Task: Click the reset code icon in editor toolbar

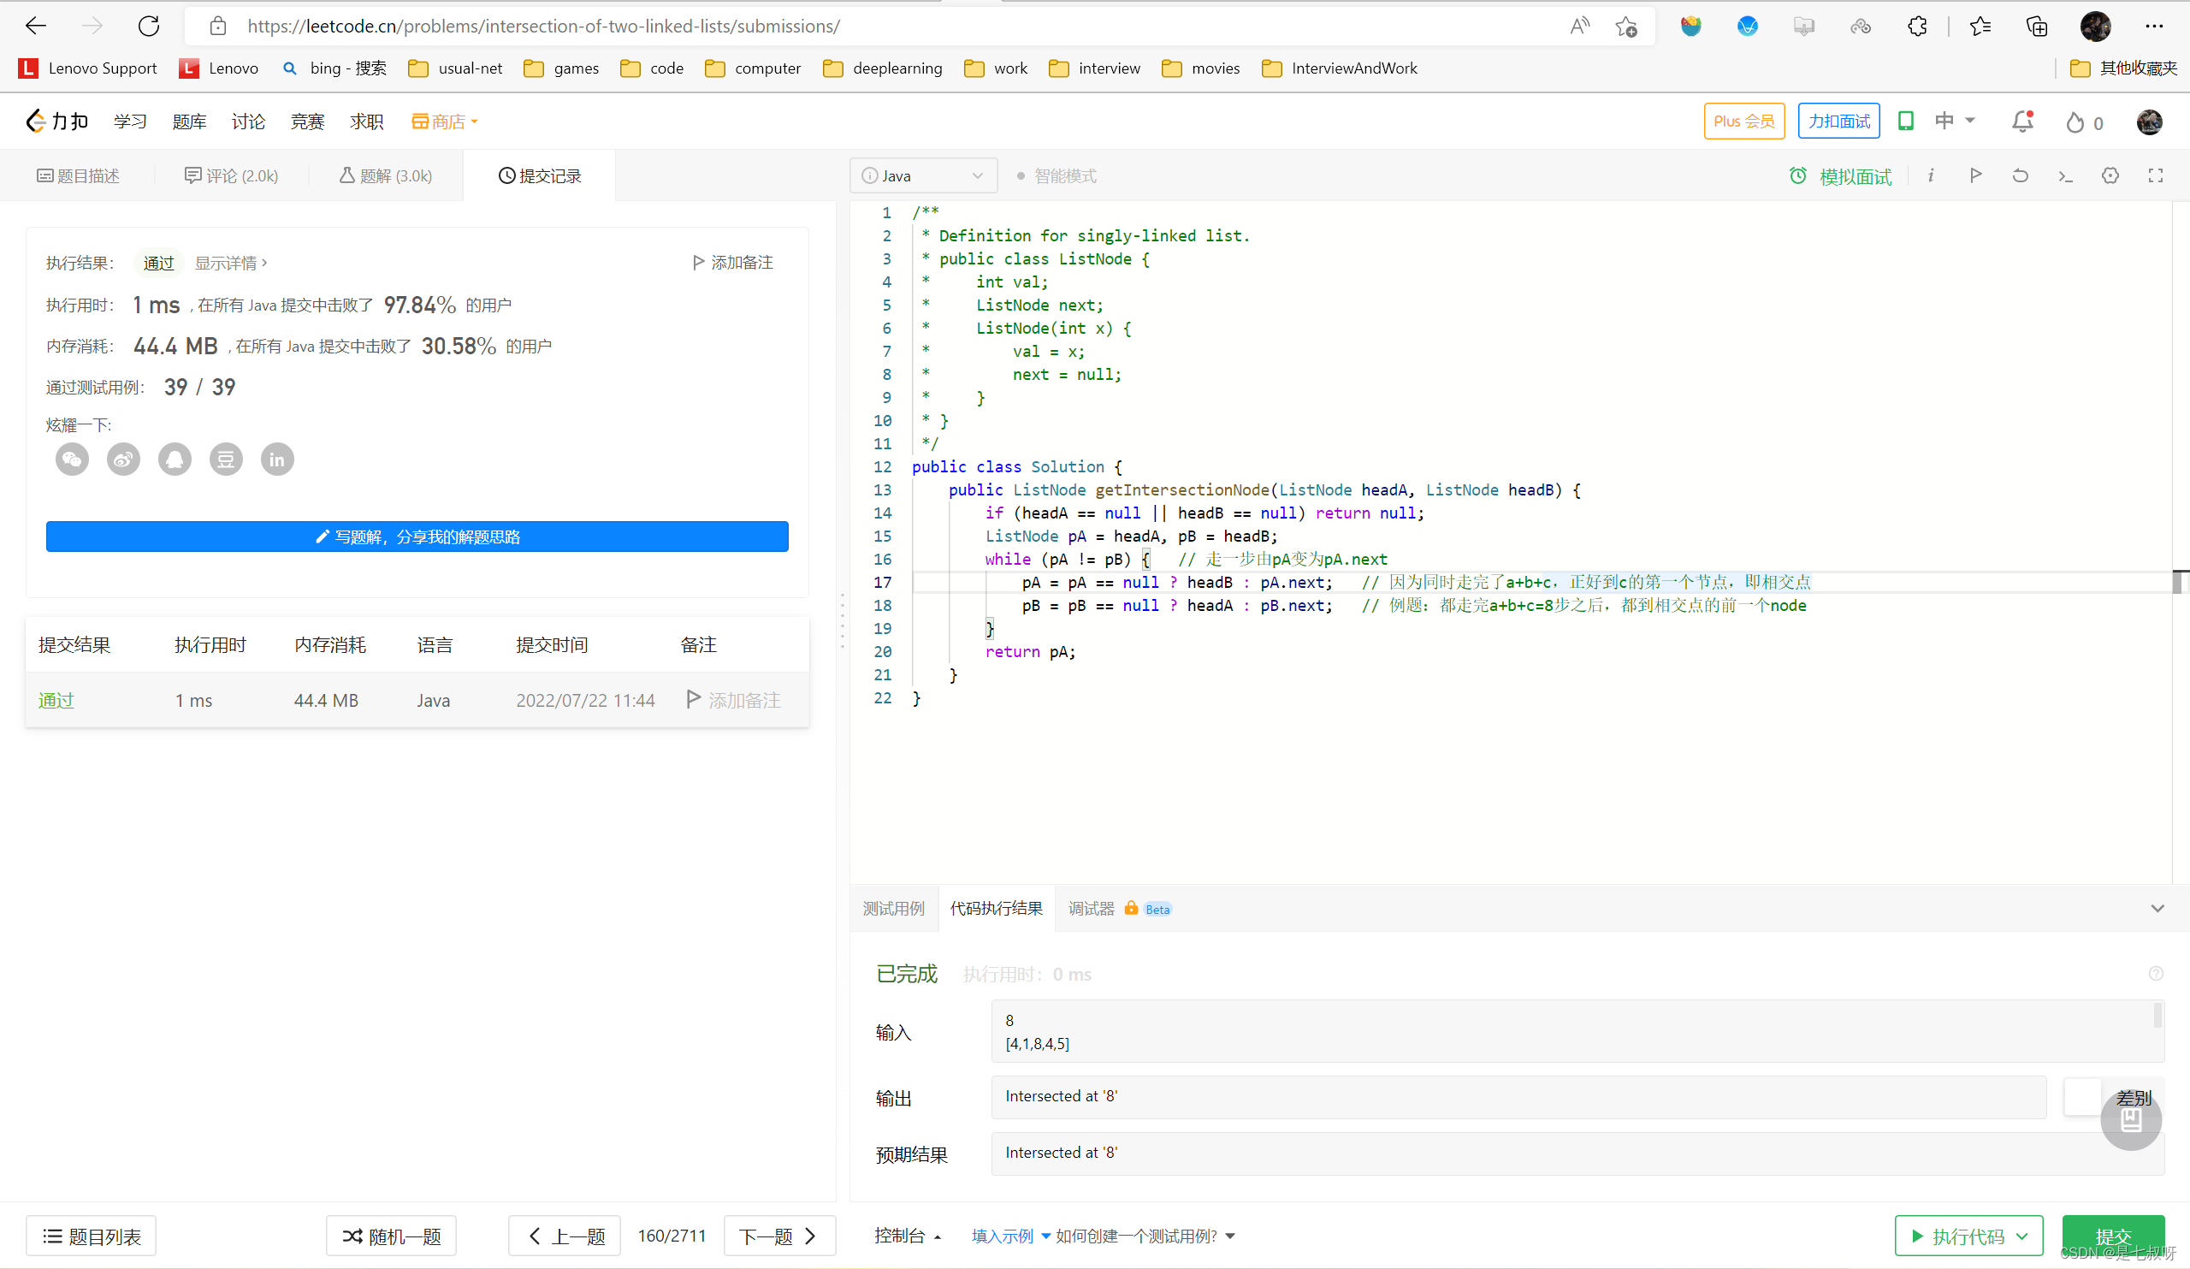Action: 2020,175
